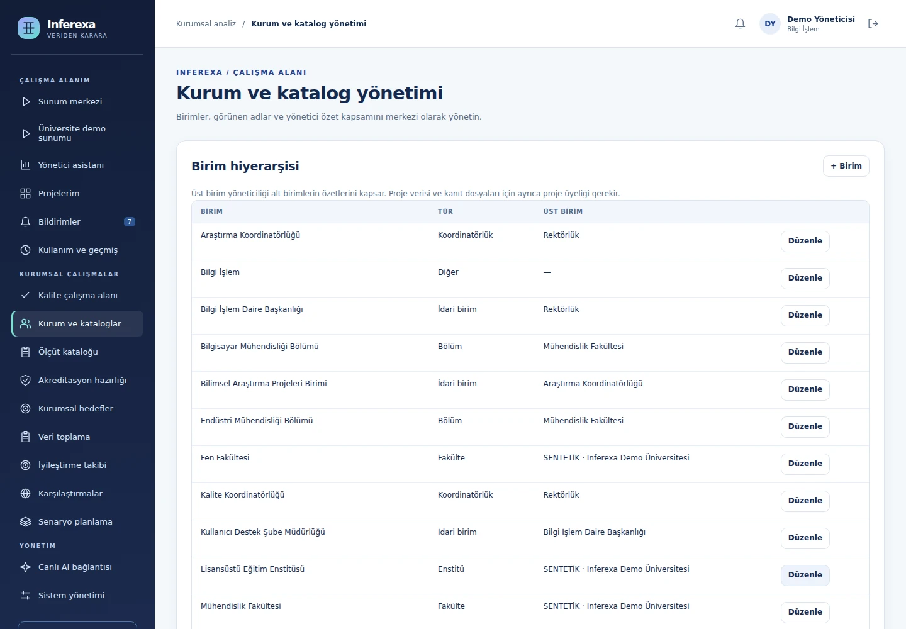Image resolution: width=906 pixels, height=629 pixels.
Task: Open Sunum merkezi play icon in sidebar
Action: coord(26,101)
